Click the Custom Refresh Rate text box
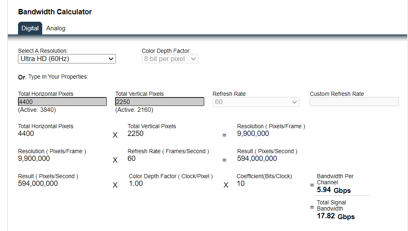Image resolution: width=408 pixels, height=231 pixels. [x=354, y=102]
